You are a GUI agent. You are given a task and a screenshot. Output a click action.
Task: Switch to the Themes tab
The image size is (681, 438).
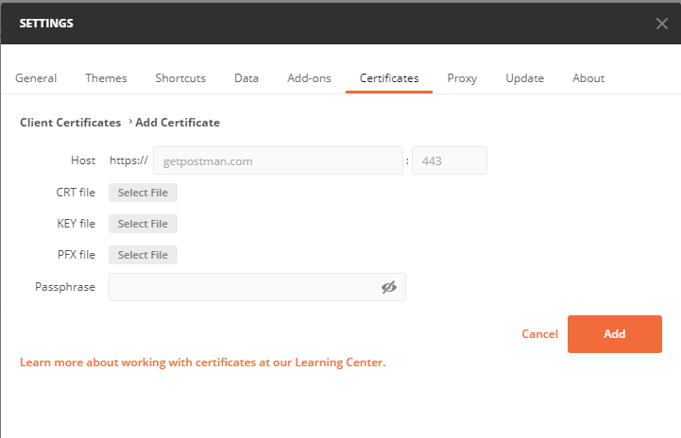pyautogui.click(x=106, y=78)
